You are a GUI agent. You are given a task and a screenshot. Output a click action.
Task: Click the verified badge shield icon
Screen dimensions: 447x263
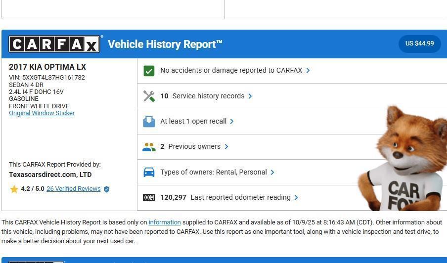(106, 189)
